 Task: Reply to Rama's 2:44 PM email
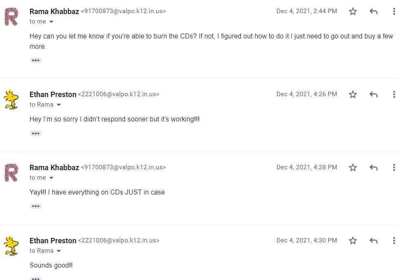click(x=374, y=12)
